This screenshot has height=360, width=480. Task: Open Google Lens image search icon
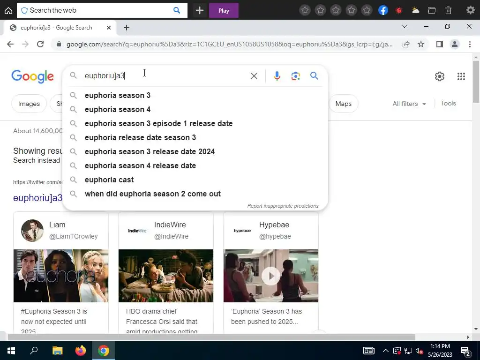[295, 76]
